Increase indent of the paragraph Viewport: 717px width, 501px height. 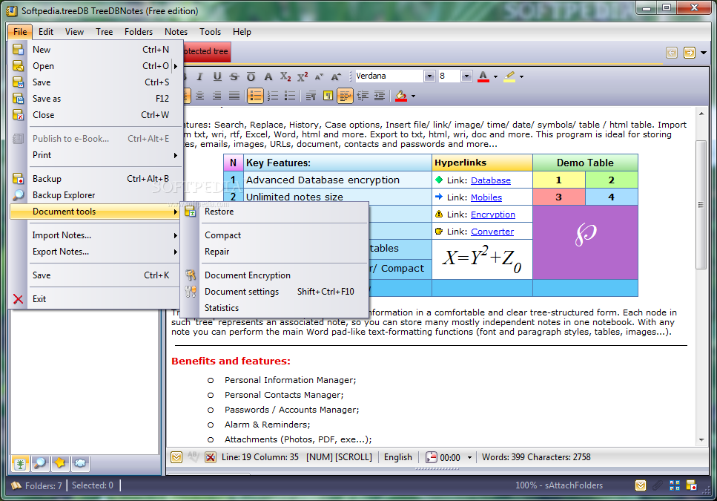tap(380, 96)
